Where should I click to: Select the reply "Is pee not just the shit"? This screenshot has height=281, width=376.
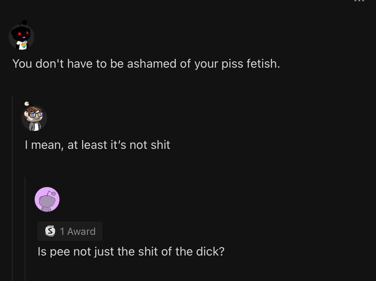point(131,252)
